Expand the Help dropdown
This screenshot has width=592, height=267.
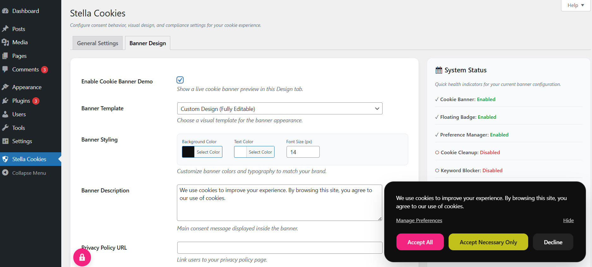pyautogui.click(x=576, y=5)
